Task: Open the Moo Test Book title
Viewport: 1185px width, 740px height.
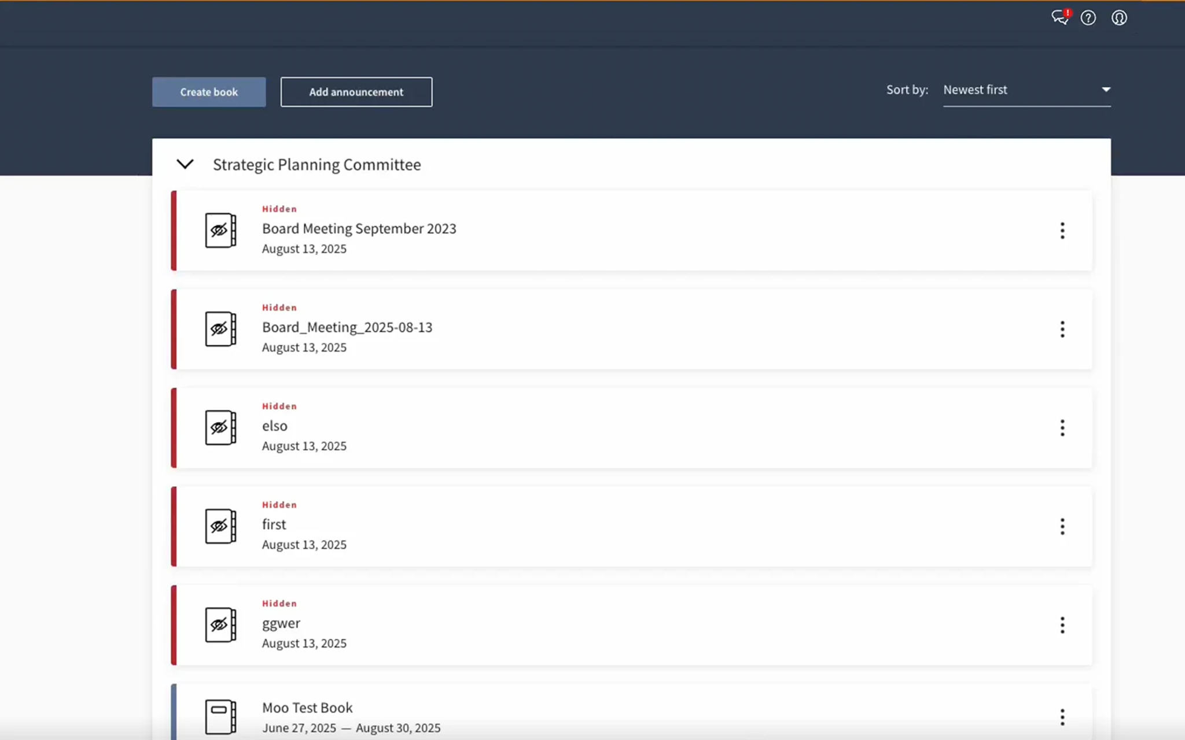Action: click(x=307, y=708)
